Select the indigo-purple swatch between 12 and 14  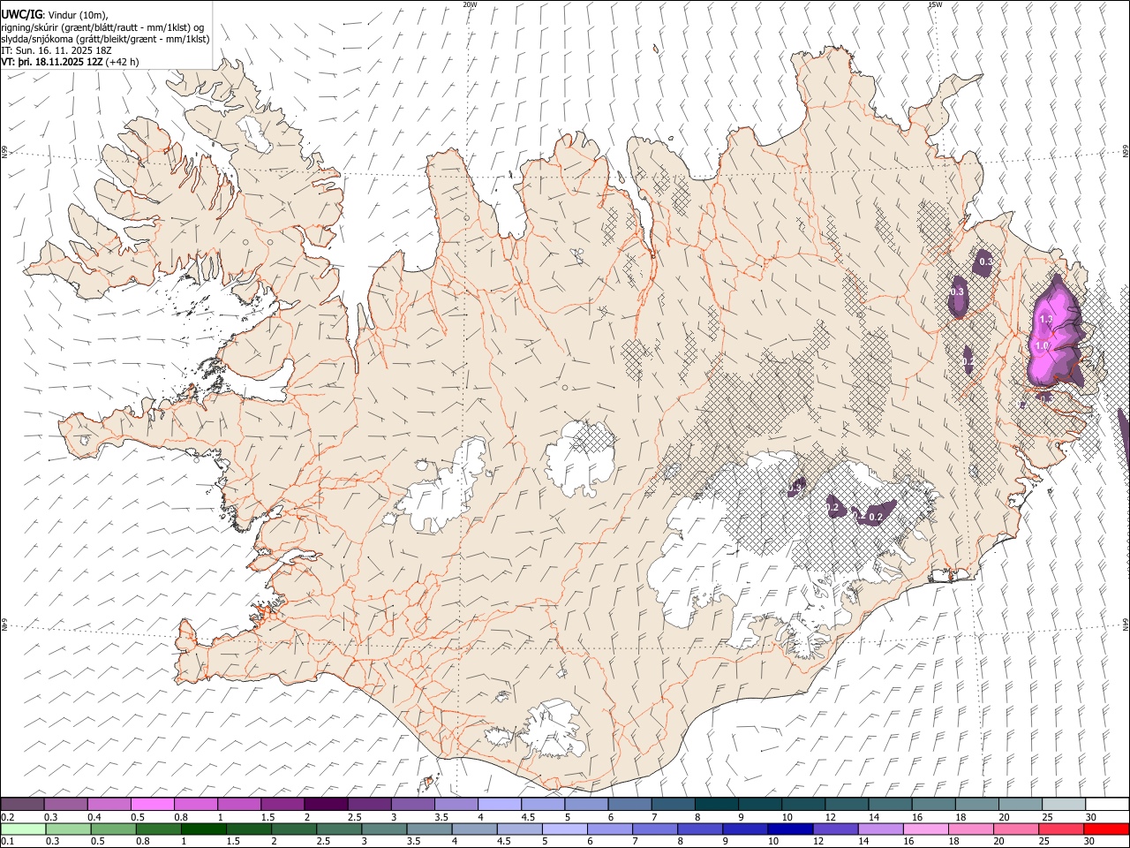[834, 829]
